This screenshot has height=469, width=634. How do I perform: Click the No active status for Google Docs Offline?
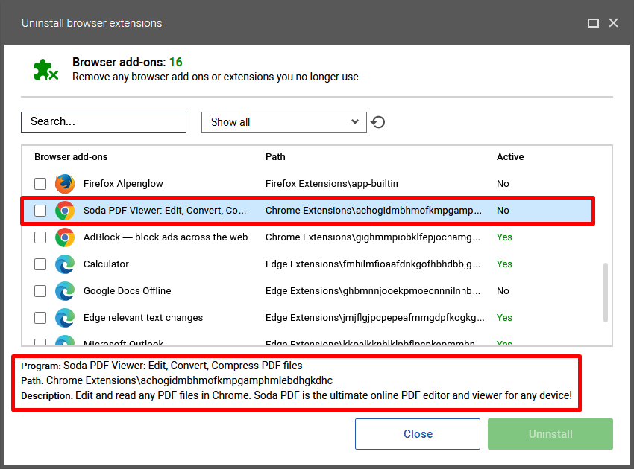click(x=503, y=291)
